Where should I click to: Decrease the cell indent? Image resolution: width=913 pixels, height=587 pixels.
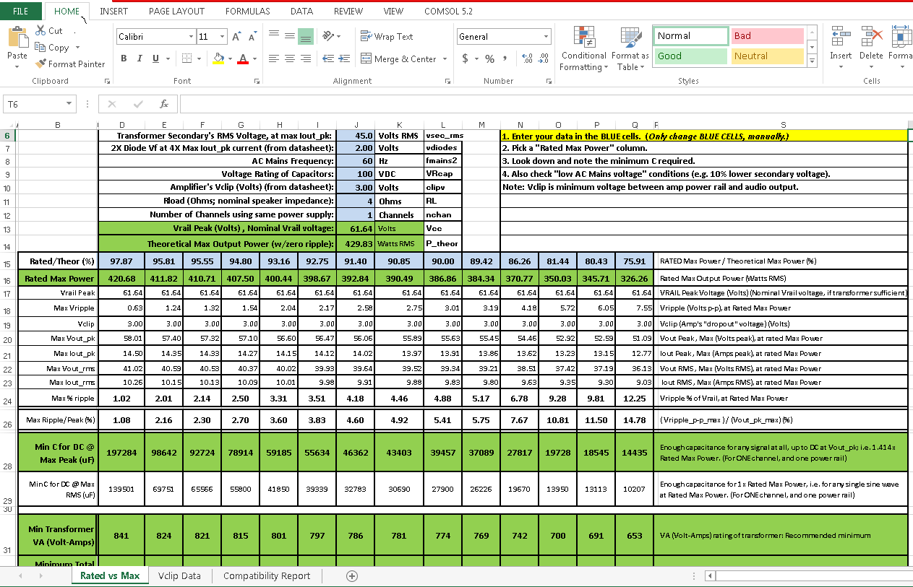pos(328,58)
